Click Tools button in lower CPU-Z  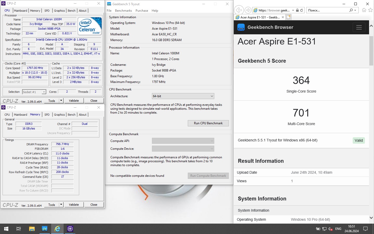[x=52, y=205]
